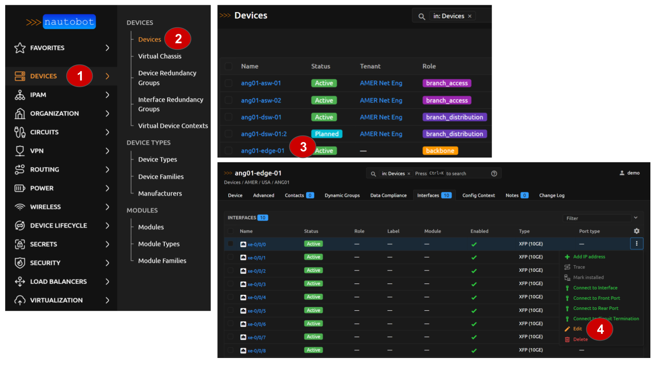Switch to the Config Context tab

[x=478, y=195]
